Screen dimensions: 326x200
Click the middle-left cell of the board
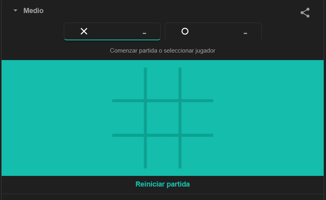click(x=128, y=118)
